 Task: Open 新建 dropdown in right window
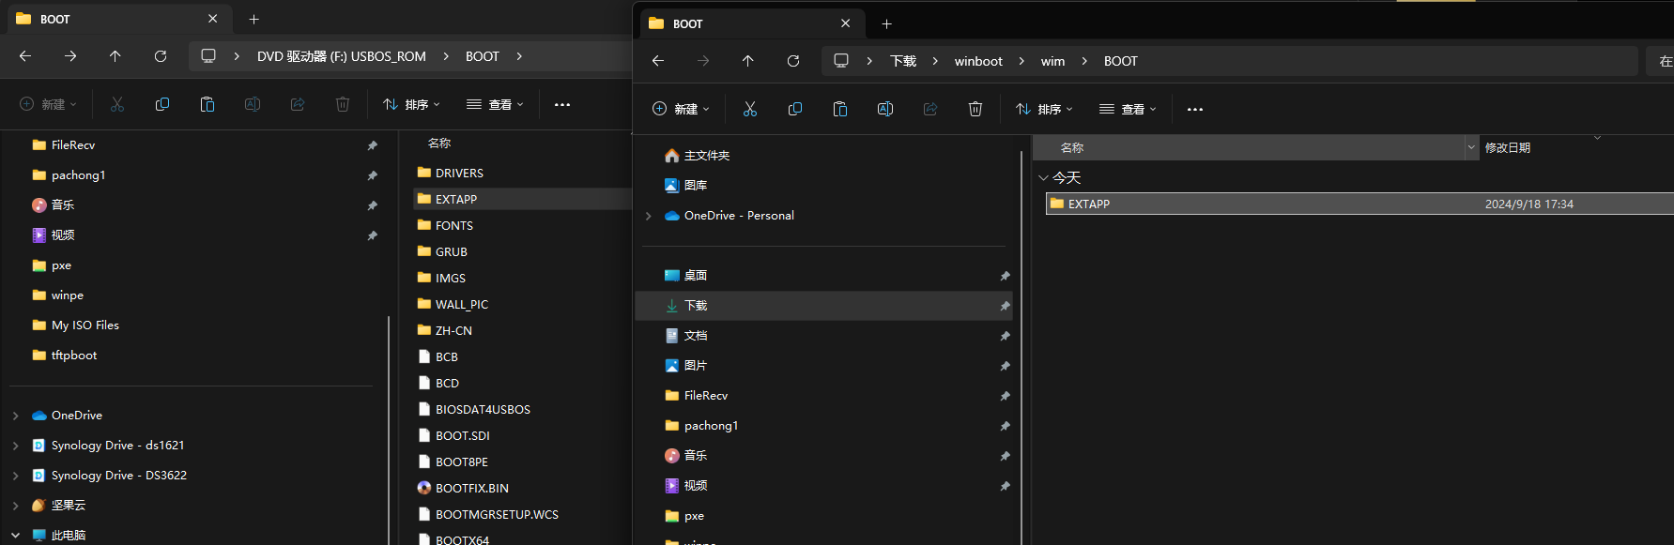(x=681, y=109)
